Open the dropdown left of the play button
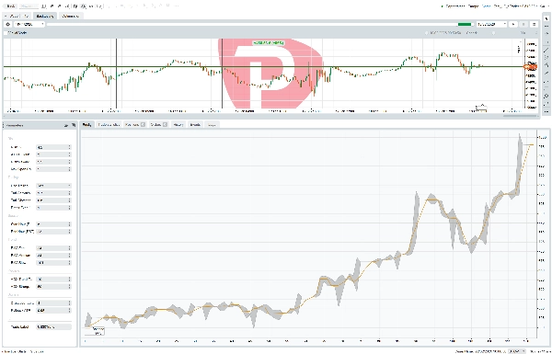 [491, 24]
